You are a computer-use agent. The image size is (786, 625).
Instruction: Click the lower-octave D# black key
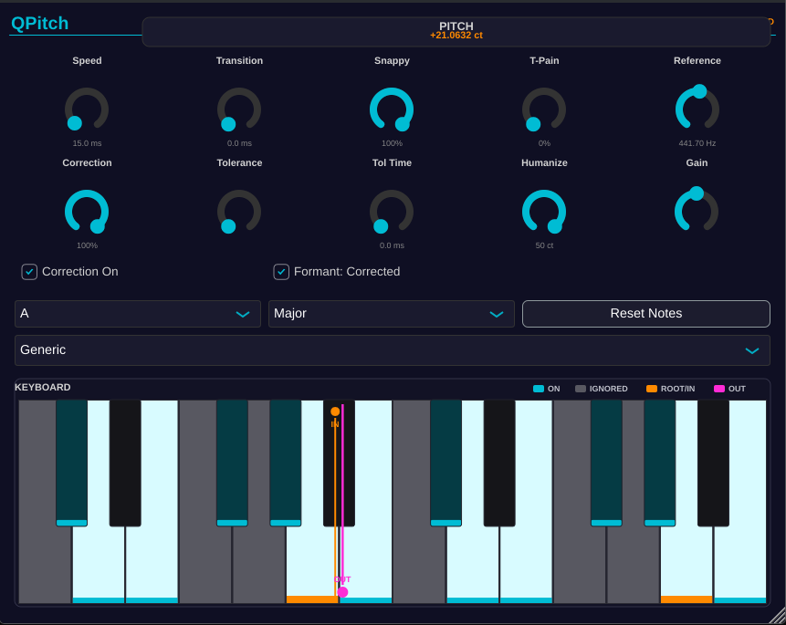click(125, 463)
